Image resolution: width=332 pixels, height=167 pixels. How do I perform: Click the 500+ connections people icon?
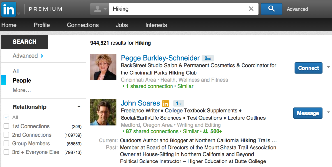point(206,131)
